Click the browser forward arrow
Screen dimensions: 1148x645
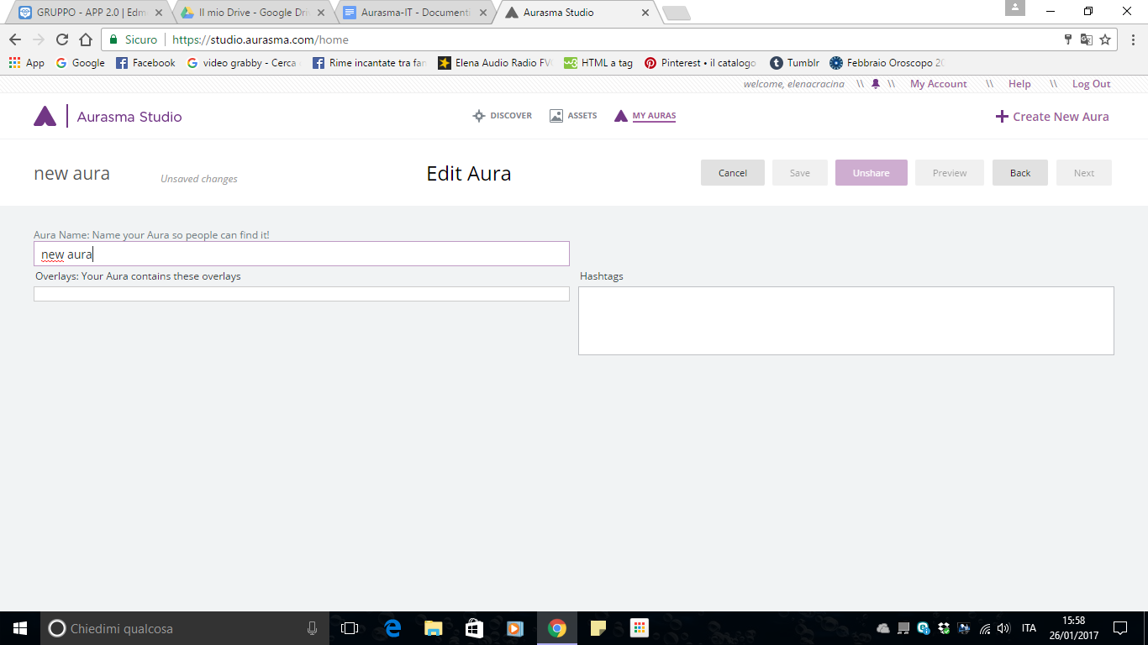39,39
